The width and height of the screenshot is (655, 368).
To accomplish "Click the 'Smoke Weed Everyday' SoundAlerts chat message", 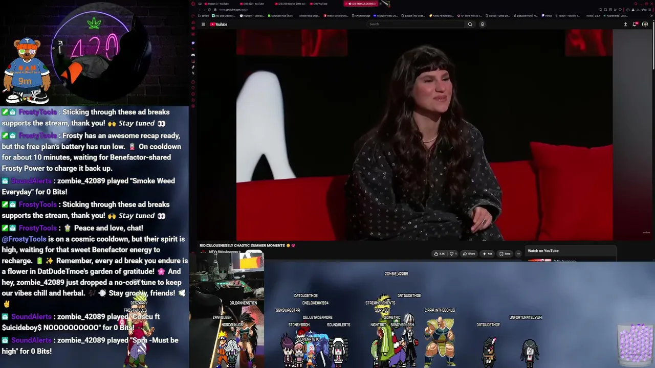I will coord(88,186).
